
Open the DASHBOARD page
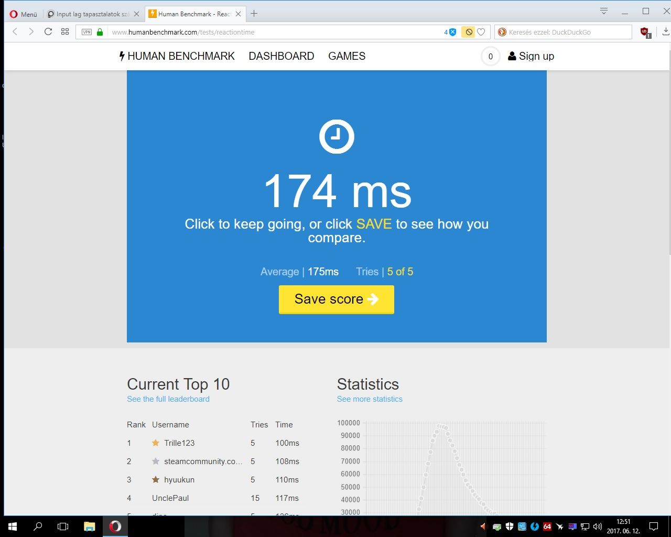(x=282, y=56)
